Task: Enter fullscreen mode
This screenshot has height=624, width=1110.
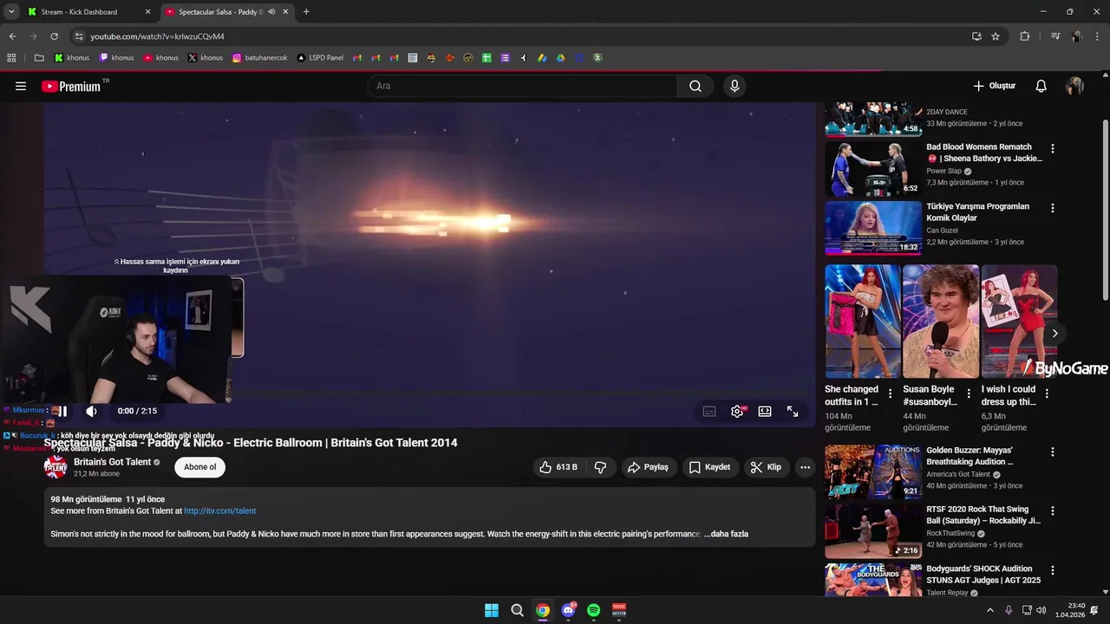Action: pyautogui.click(x=793, y=412)
